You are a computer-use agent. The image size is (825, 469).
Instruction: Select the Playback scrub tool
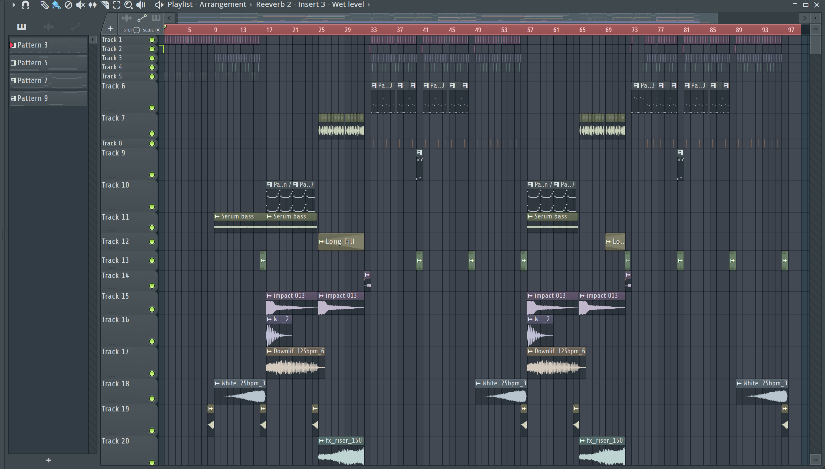[x=141, y=5]
